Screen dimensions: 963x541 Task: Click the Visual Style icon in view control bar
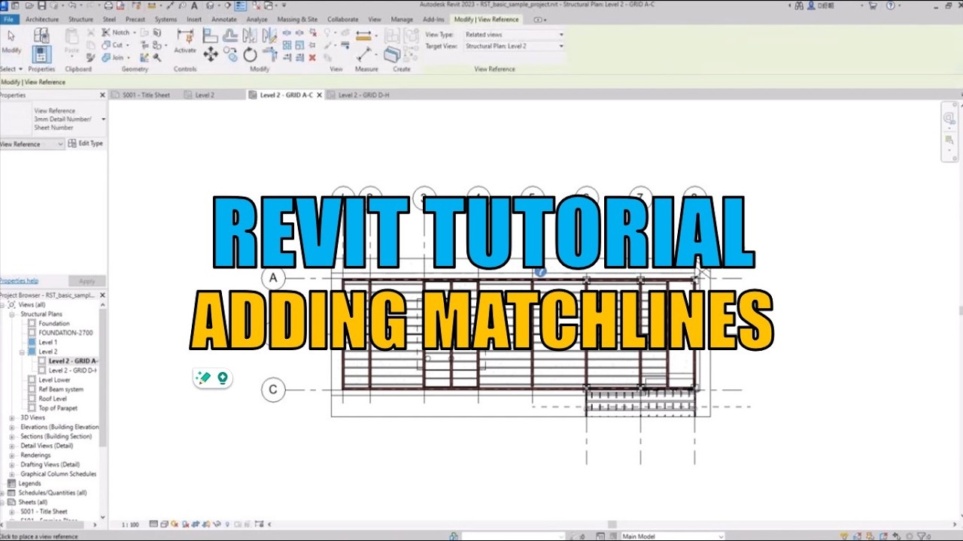click(164, 524)
